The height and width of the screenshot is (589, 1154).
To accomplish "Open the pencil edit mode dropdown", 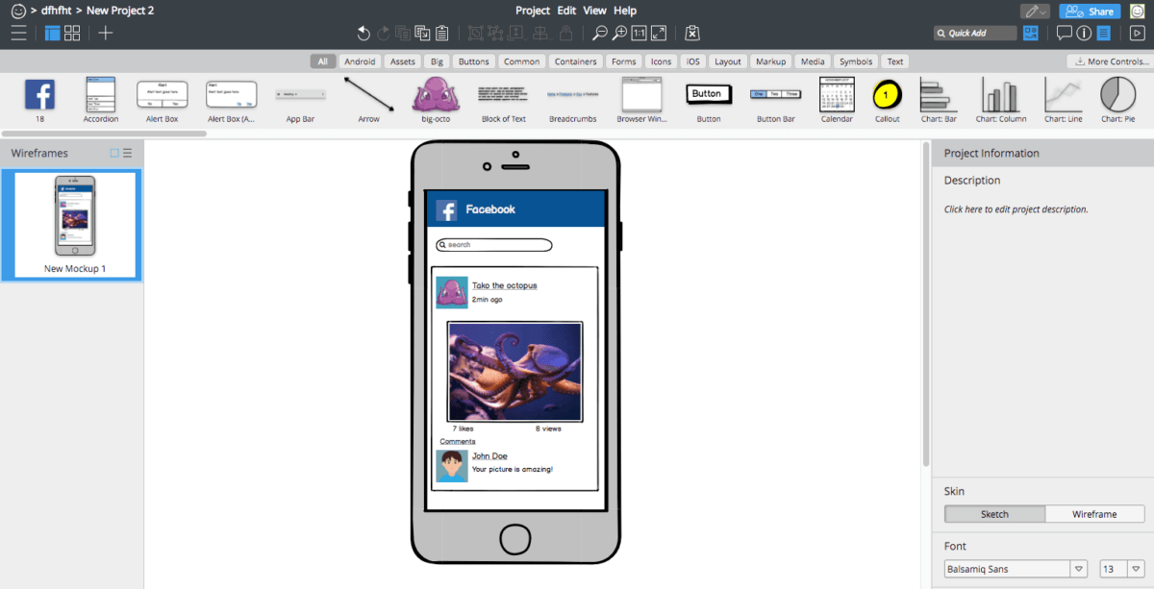I will (x=1035, y=12).
